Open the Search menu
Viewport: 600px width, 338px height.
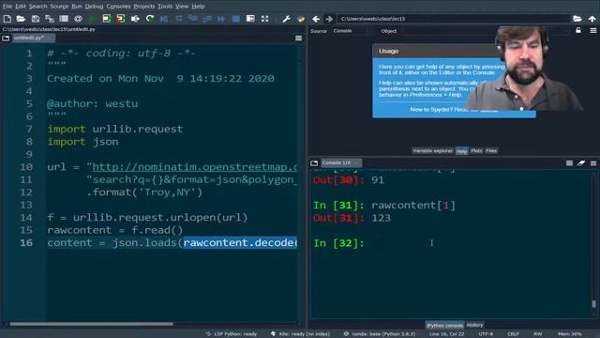point(37,7)
